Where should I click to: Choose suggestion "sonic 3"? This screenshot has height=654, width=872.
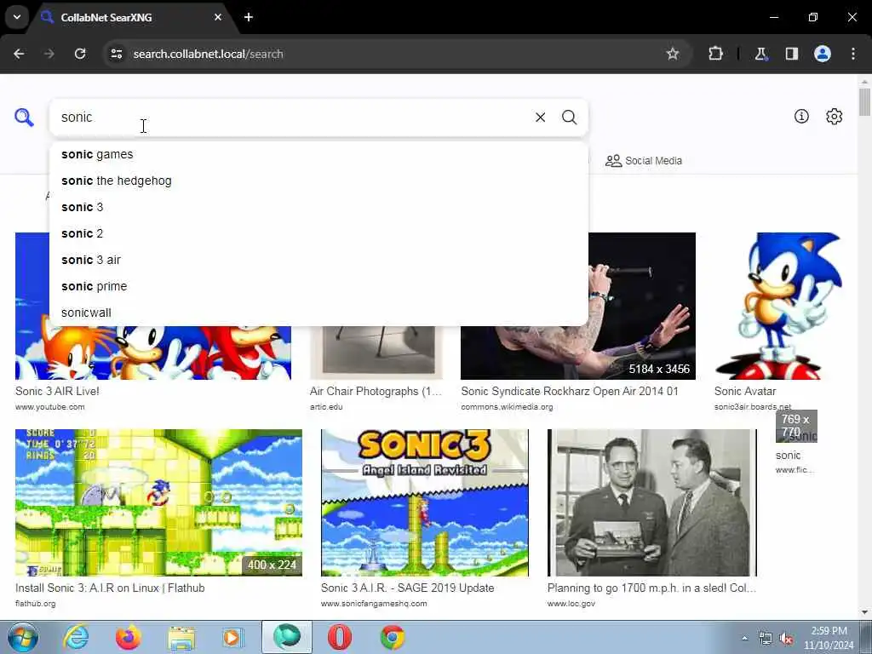pyautogui.click(x=318, y=208)
